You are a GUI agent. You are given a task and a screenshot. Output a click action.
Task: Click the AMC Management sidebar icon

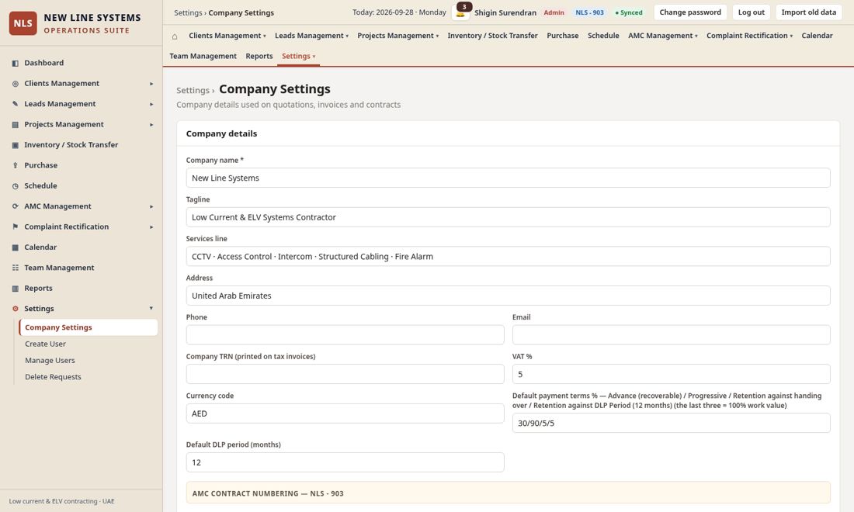(16, 206)
